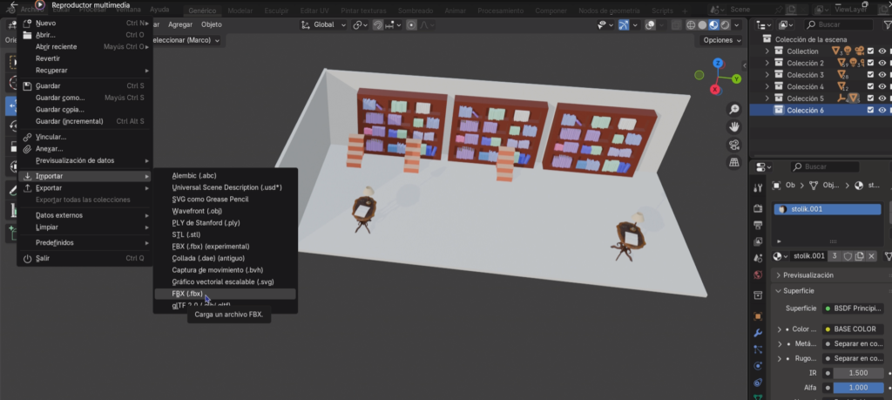Expand the Colección 3 tree item
The width and height of the screenshot is (892, 400).
click(x=767, y=75)
